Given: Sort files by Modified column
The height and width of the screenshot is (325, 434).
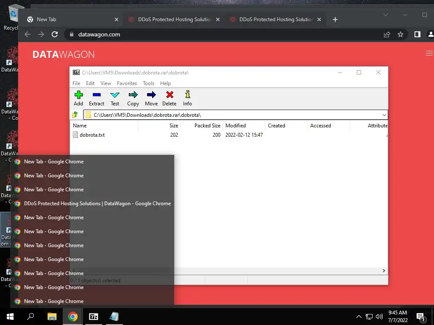Looking at the screenshot, I should point(244,125).
